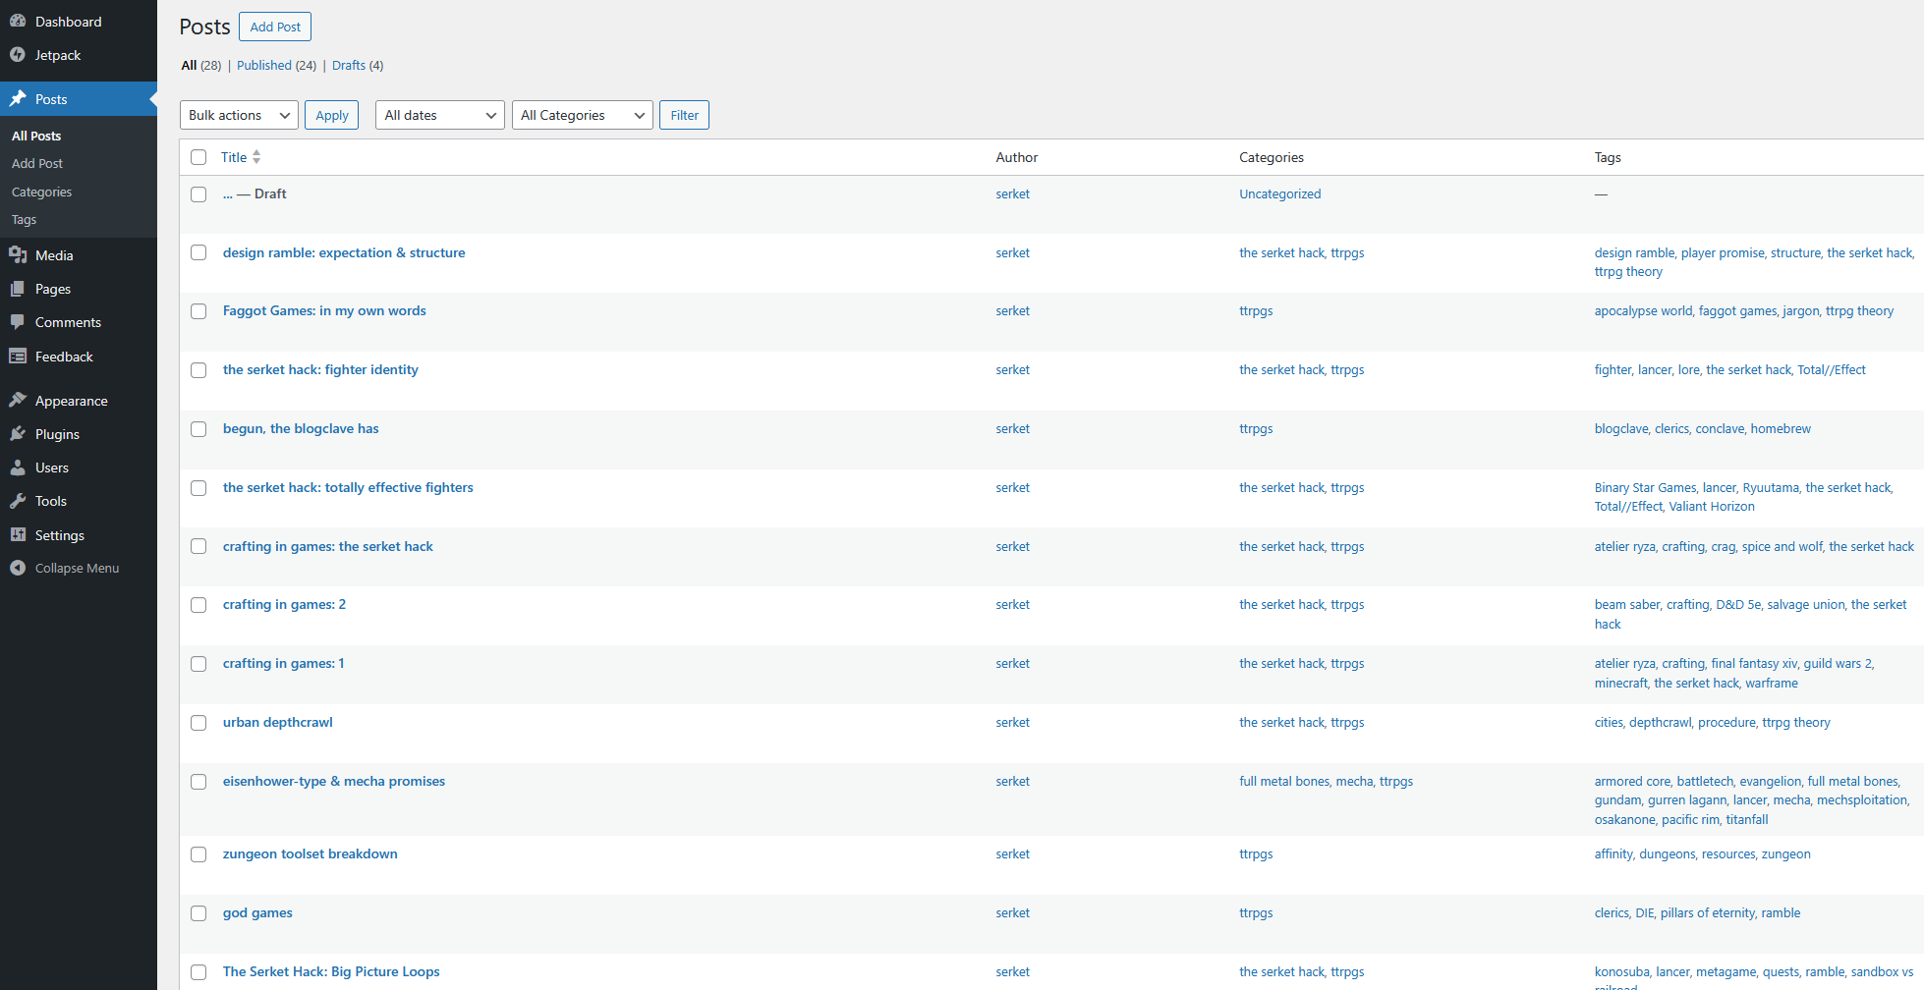Viewport: 1924px width, 990px height.
Task: Open the crafting in games: 1 post
Action: (284, 663)
